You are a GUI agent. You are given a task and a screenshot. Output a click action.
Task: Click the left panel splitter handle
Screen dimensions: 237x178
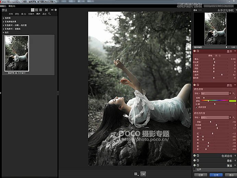pos(58,93)
